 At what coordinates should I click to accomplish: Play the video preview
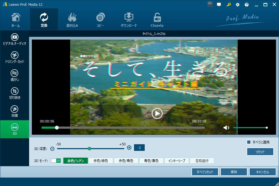pos(157,113)
